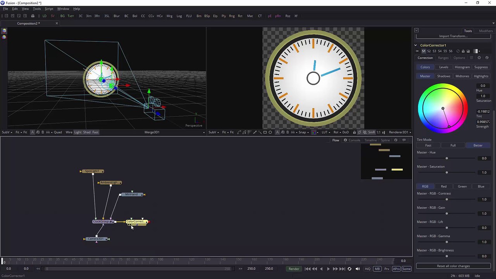Add a Blur tool from the toolbar
The image size is (496, 279).
coord(117,16)
